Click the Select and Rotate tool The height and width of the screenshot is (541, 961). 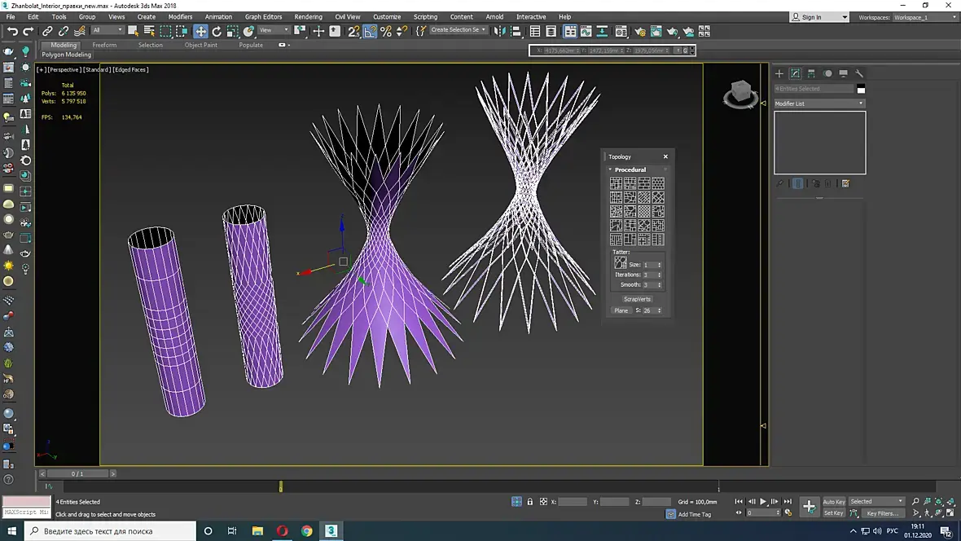point(217,31)
